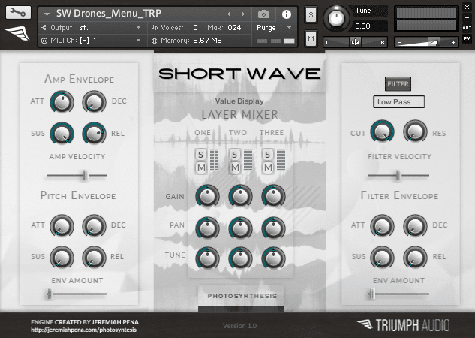The image size is (475, 338).
Task: Click the PHOTOSYNTHESIS button
Action: [x=242, y=296]
